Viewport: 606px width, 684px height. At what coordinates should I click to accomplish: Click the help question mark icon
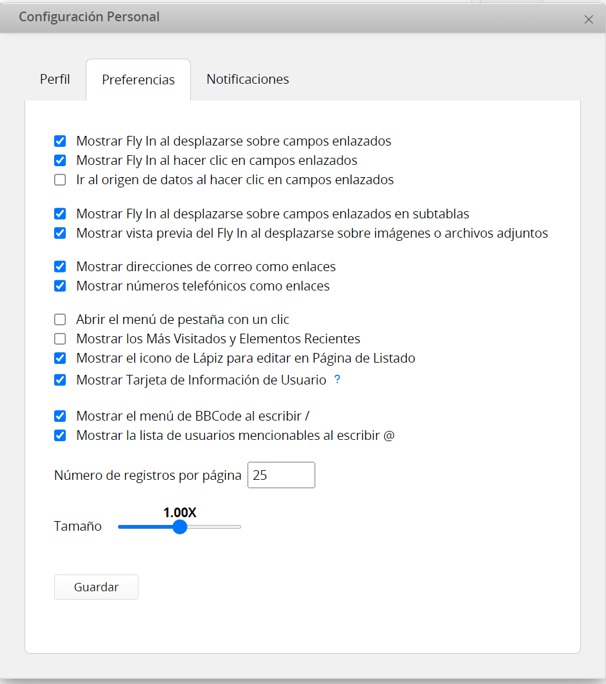tap(337, 380)
